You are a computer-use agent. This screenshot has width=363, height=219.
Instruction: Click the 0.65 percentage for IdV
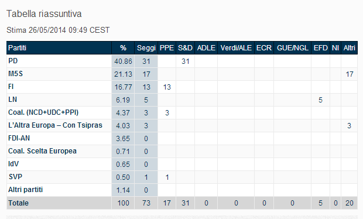coord(123,165)
